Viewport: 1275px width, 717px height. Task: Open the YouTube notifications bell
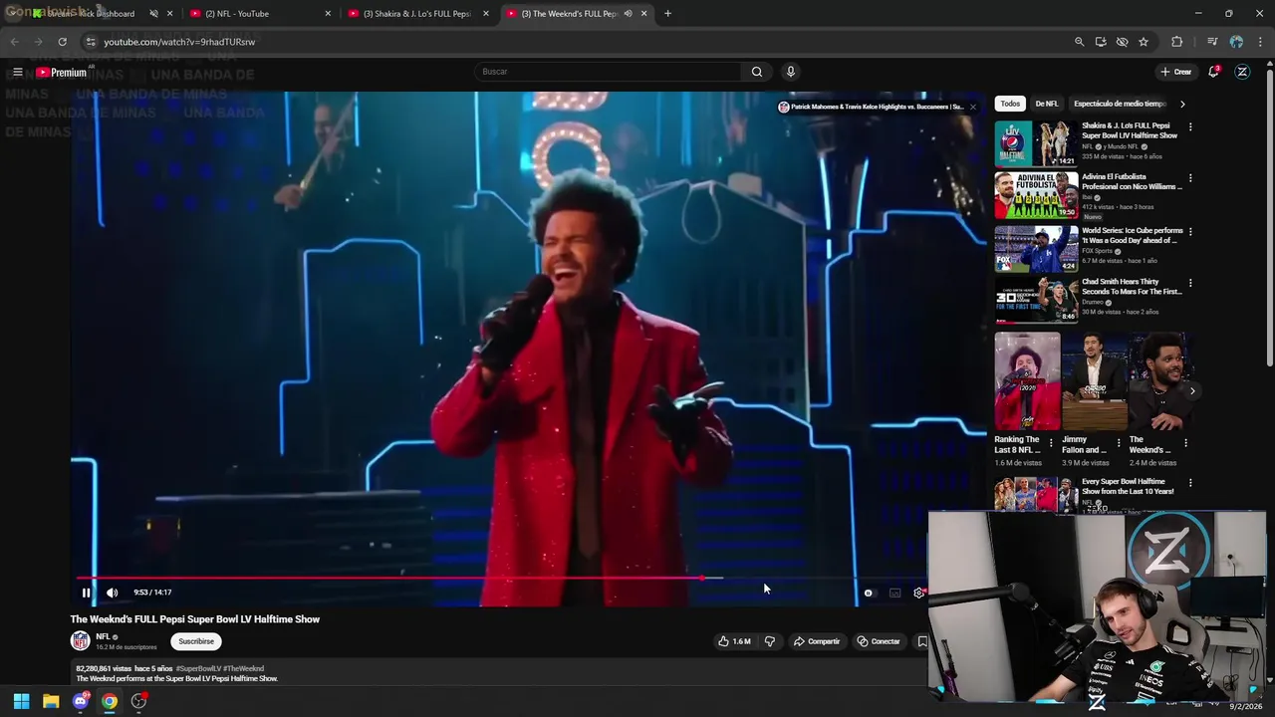(1213, 72)
